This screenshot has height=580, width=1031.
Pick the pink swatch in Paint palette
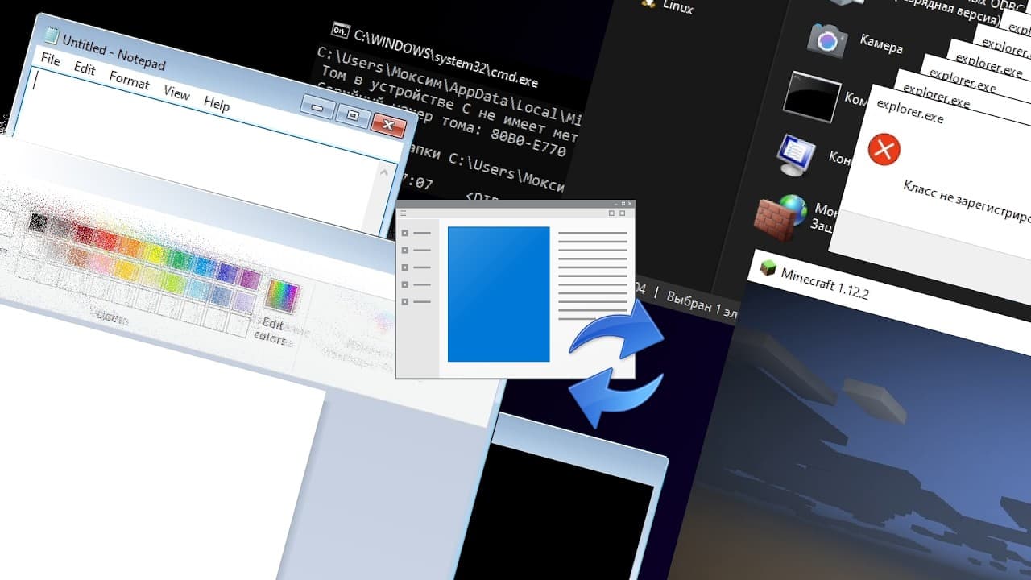coord(101,262)
